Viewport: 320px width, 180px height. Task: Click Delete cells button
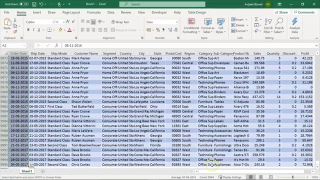[x=238, y=25]
